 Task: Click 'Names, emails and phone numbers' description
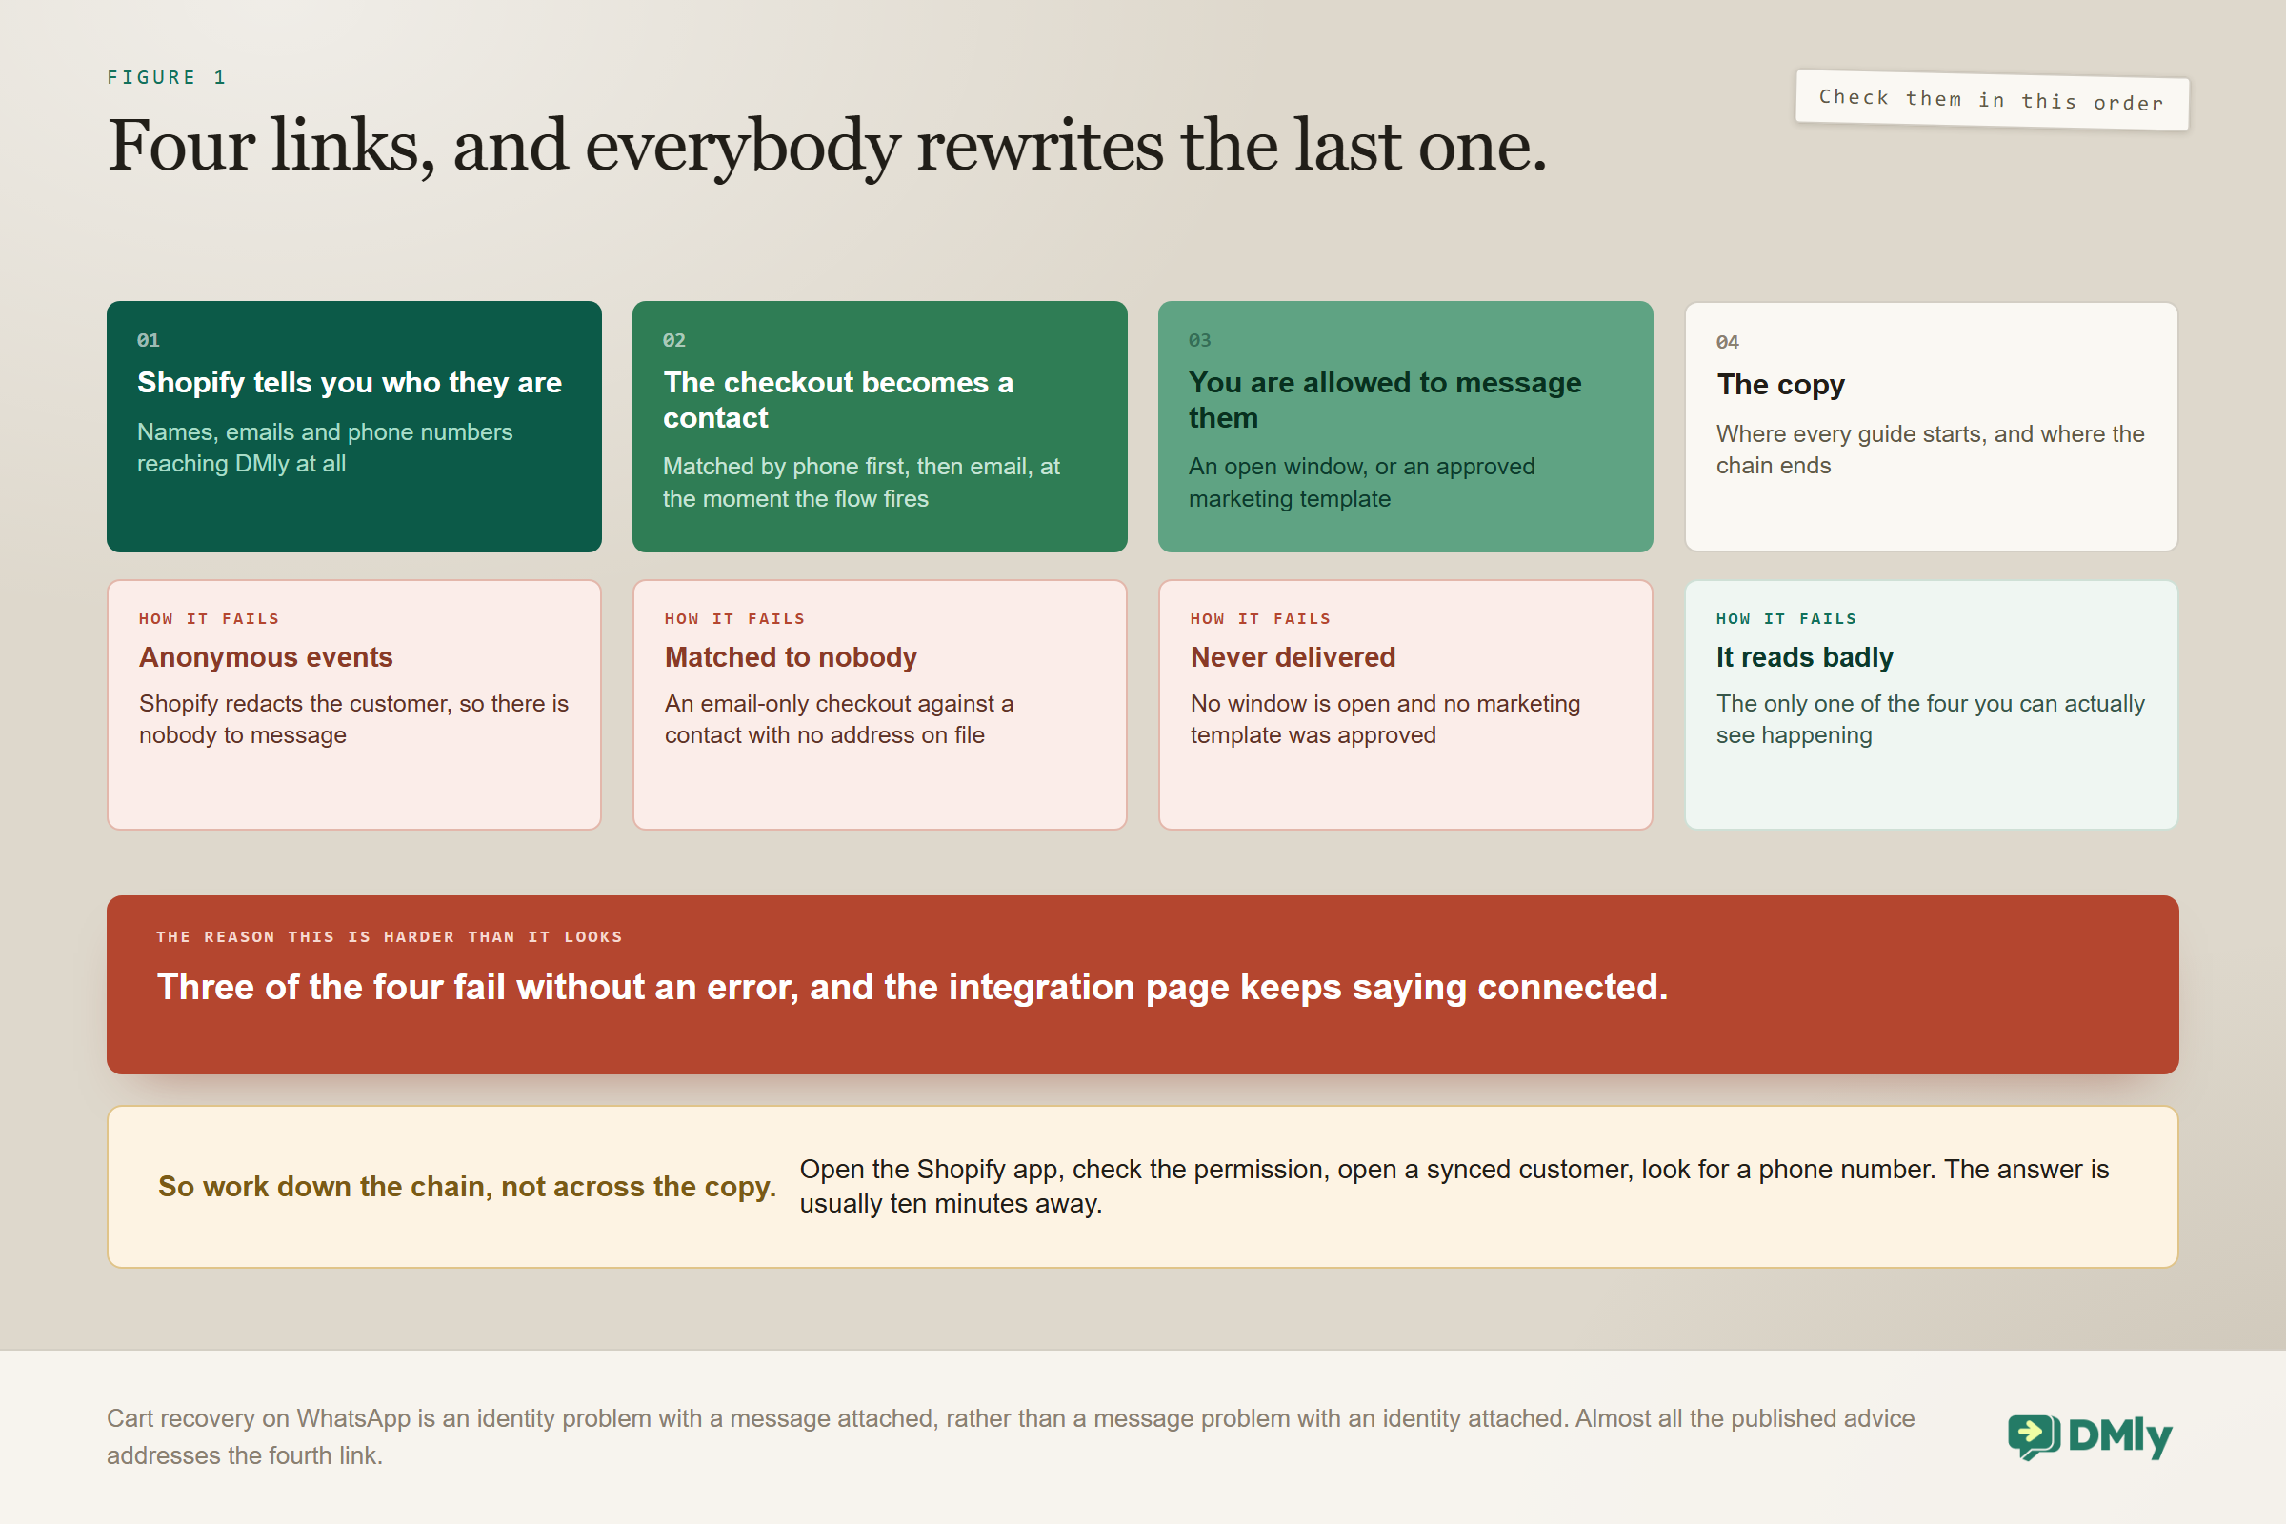[x=325, y=448]
